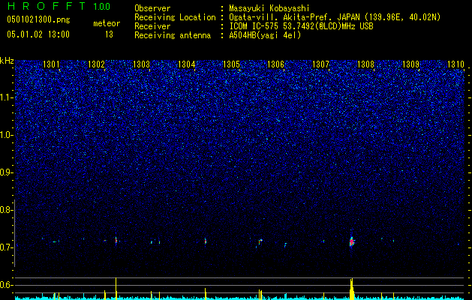
Task: Click the tallest yellow intensity peak before 1308
Action: coord(351,289)
